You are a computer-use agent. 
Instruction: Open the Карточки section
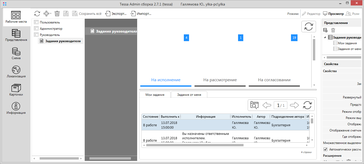pos(16,90)
